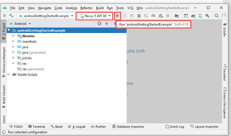Expand the java folder arrow
Screen dimensions: 231x136
[14, 47]
